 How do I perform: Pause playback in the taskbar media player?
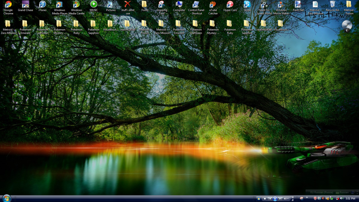pos(275,199)
